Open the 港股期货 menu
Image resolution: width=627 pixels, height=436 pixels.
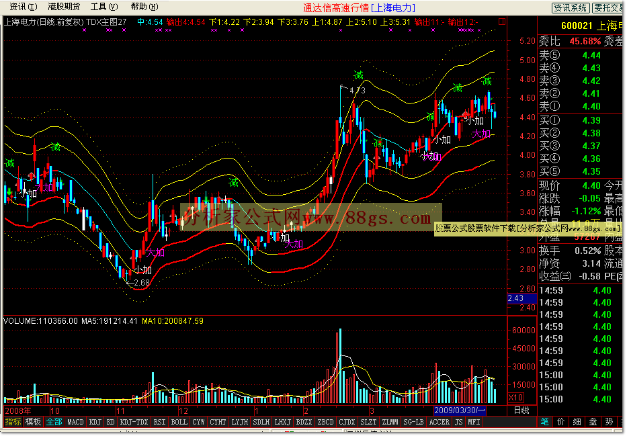point(64,7)
